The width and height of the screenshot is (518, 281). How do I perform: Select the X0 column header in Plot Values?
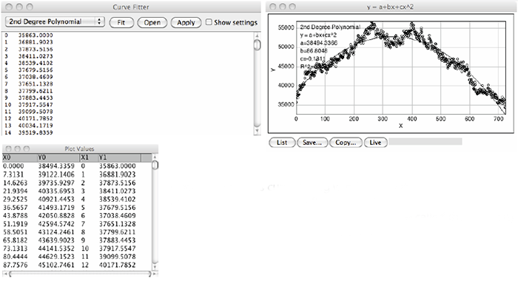(19, 158)
